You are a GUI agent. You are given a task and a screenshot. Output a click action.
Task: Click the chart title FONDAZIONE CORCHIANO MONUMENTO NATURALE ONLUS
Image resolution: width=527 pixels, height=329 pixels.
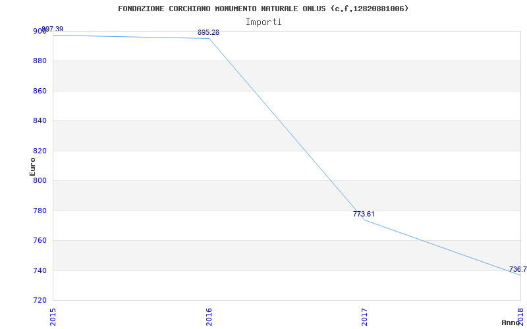[263, 9]
